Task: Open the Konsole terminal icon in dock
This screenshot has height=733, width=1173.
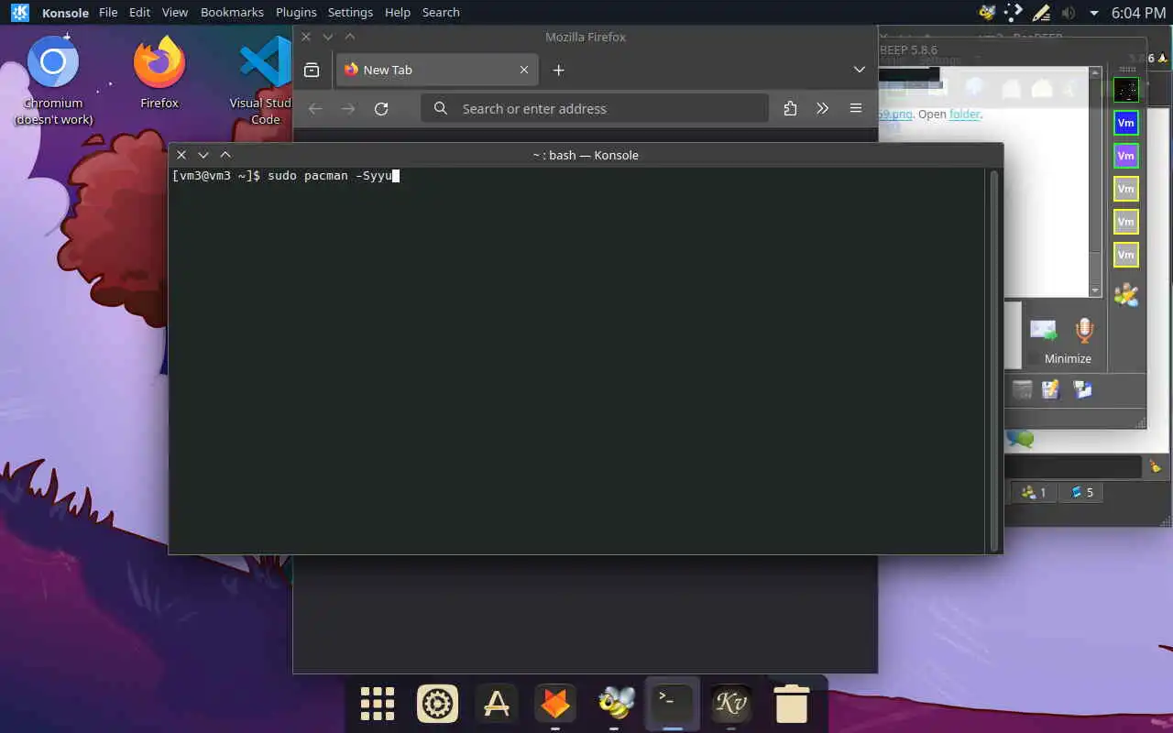Action: 673,702
